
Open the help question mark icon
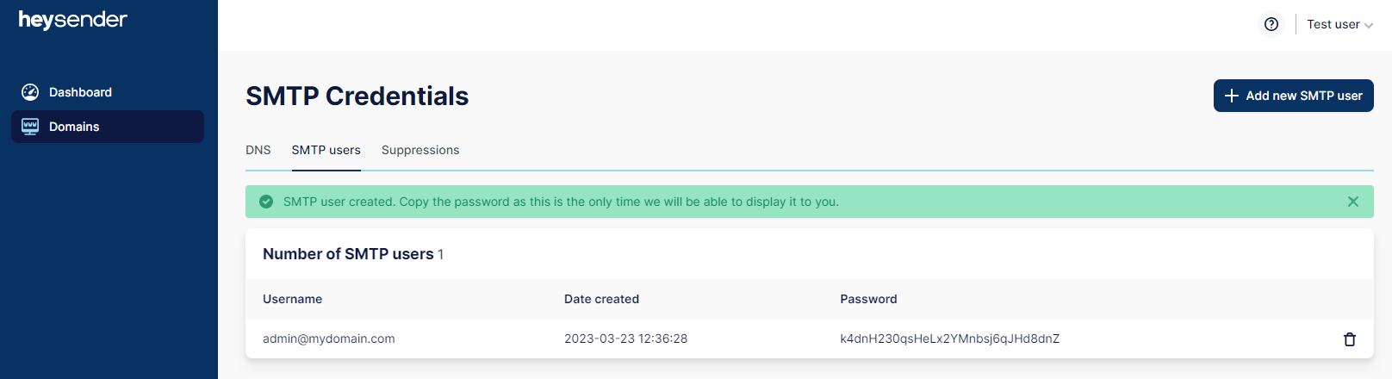[1271, 24]
